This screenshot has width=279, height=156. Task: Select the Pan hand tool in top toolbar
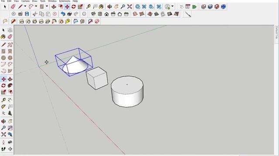tap(116, 7)
